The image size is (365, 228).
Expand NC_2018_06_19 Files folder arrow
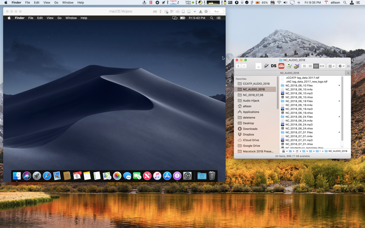pyautogui.click(x=339, y=101)
